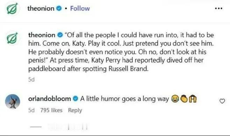Viewport: 230px width, 136px height.
Task: Click the raised hands emoji in comment
Action: pos(193,99)
